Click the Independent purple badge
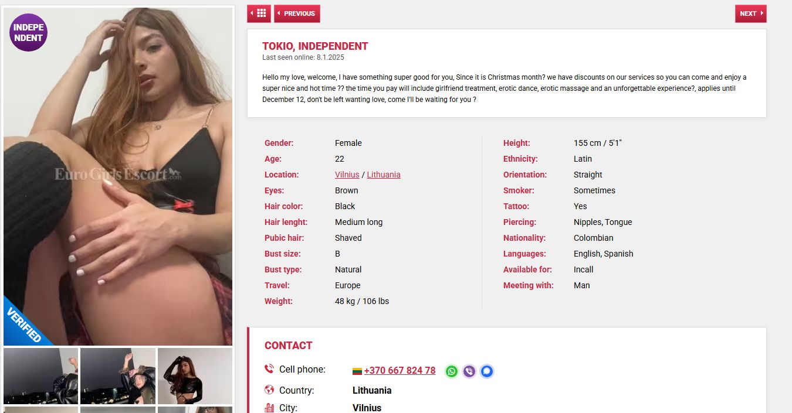Screen dimensions: 792x413 pyautogui.click(x=28, y=33)
